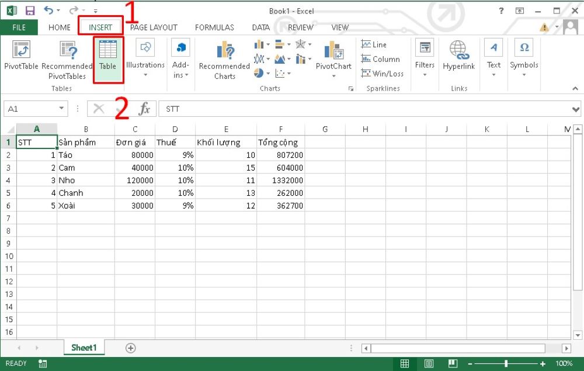584x371 pixels.
Task: Click the 100% zoom level
Action: pyautogui.click(x=564, y=363)
